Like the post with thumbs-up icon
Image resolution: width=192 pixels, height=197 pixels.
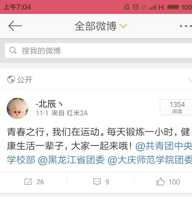(x=160, y=182)
